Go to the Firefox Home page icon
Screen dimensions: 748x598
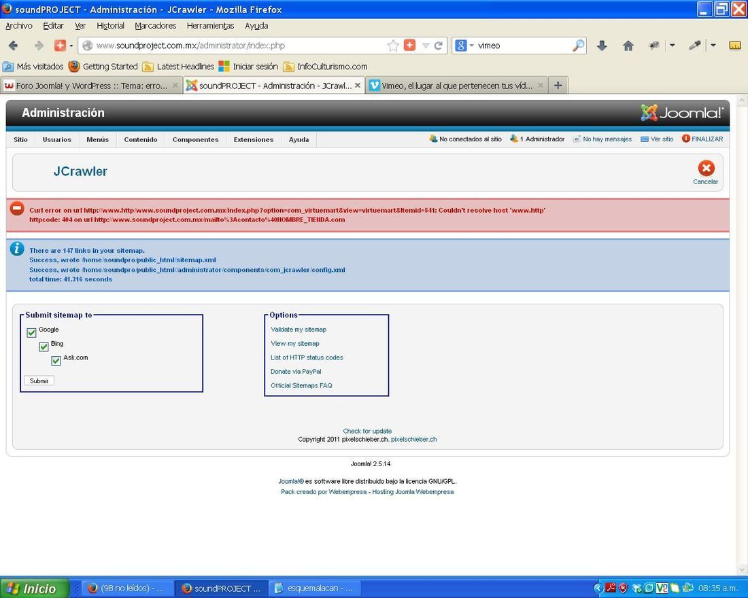click(x=628, y=46)
